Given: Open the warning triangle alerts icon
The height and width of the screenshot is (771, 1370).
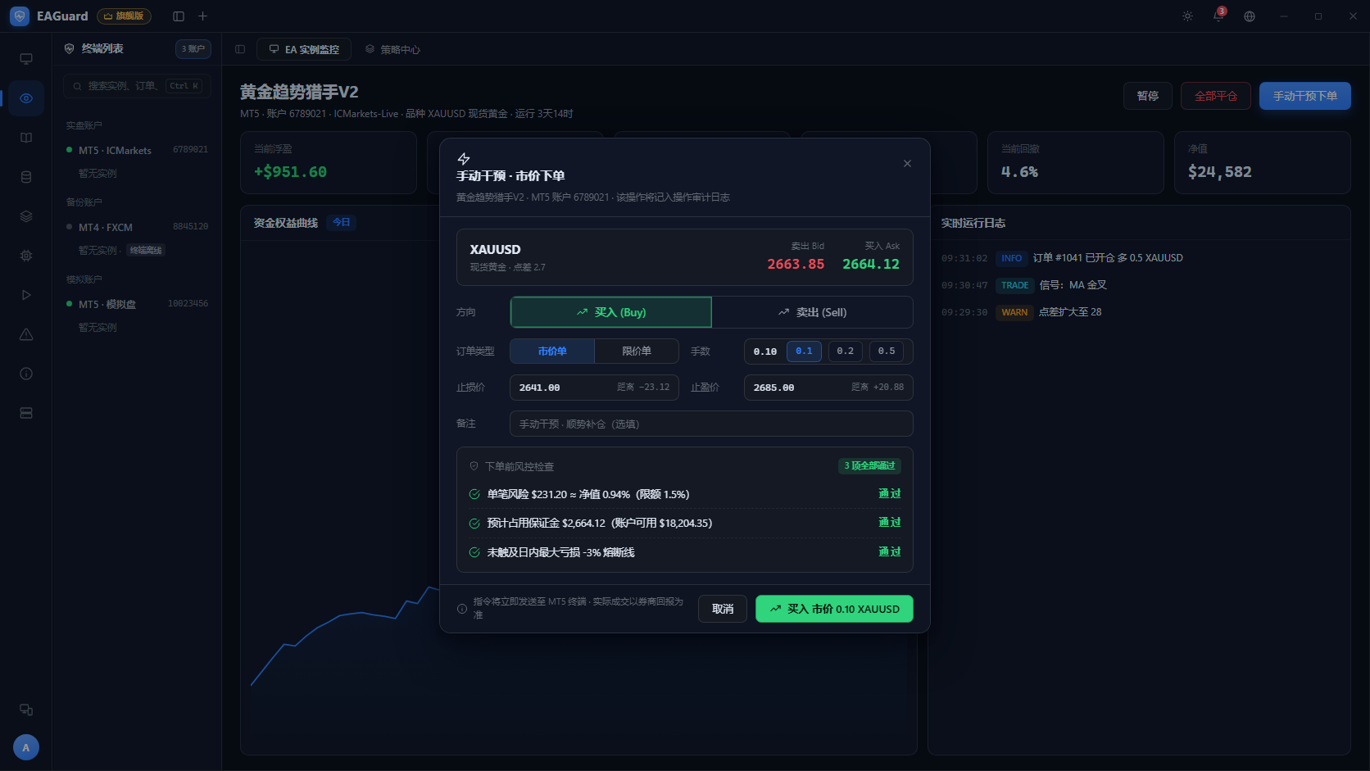Looking at the screenshot, I should coord(26,334).
